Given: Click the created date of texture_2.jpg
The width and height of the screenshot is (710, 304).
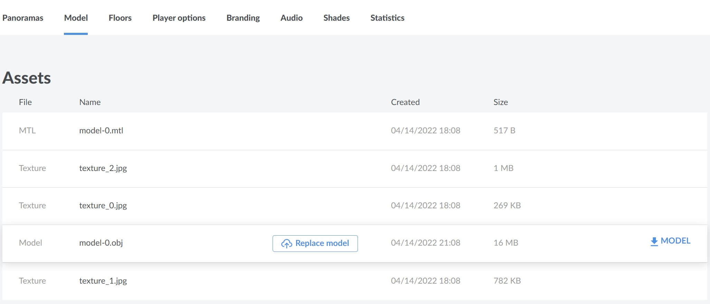Looking at the screenshot, I should pyautogui.click(x=426, y=168).
